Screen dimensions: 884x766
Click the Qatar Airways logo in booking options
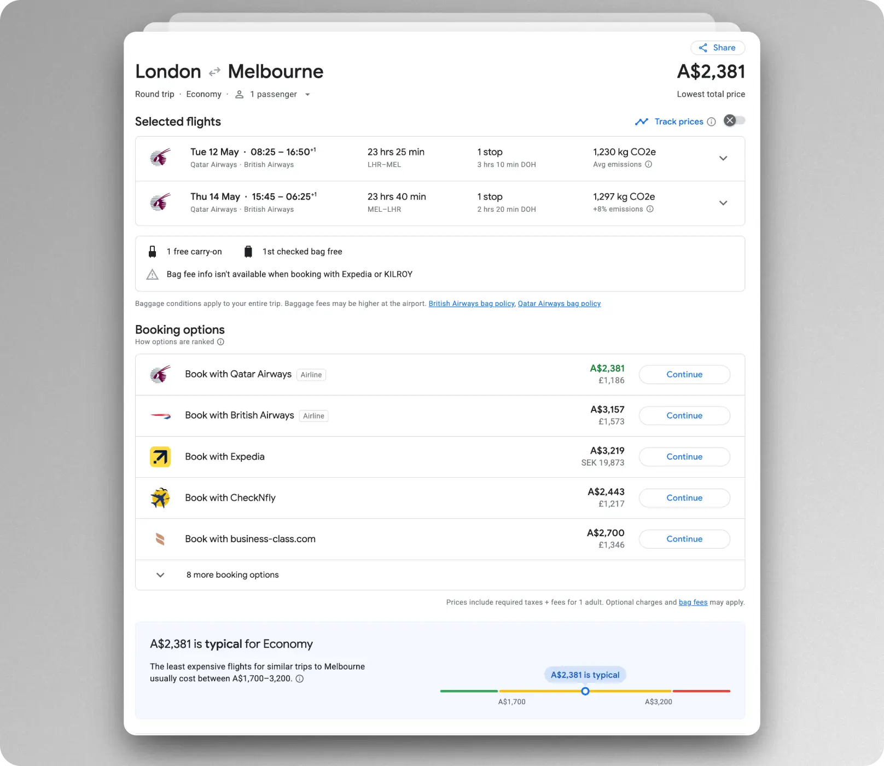160,374
